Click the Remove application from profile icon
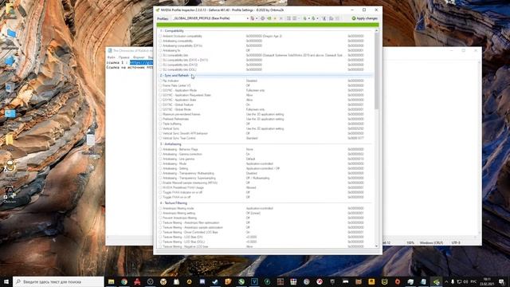510x287 pixels. 294,18
